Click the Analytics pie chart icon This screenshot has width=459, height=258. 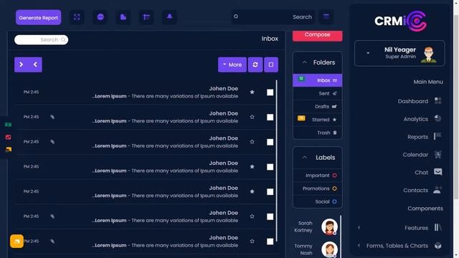point(438,118)
